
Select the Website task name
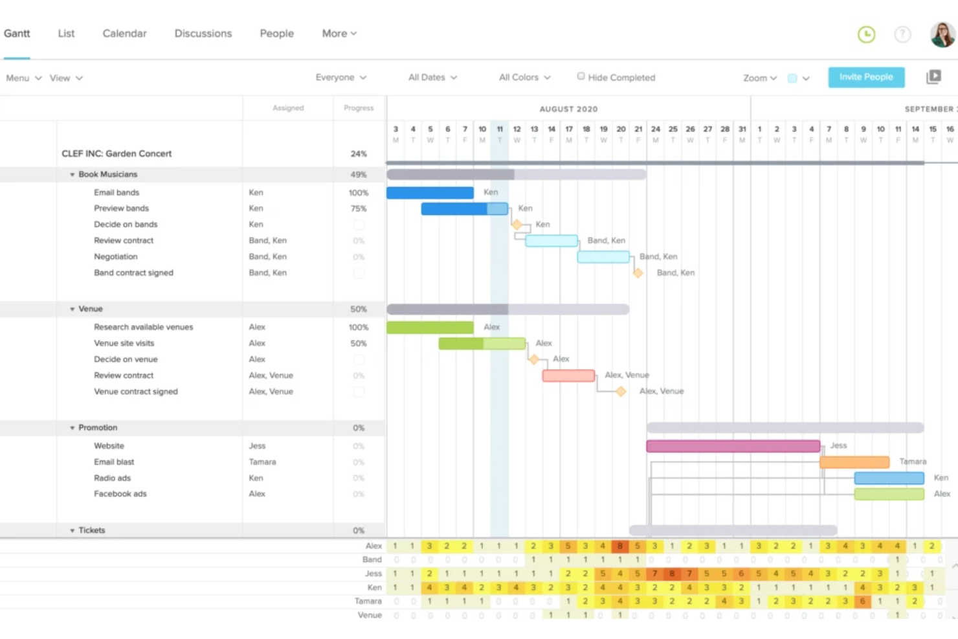pyautogui.click(x=109, y=446)
